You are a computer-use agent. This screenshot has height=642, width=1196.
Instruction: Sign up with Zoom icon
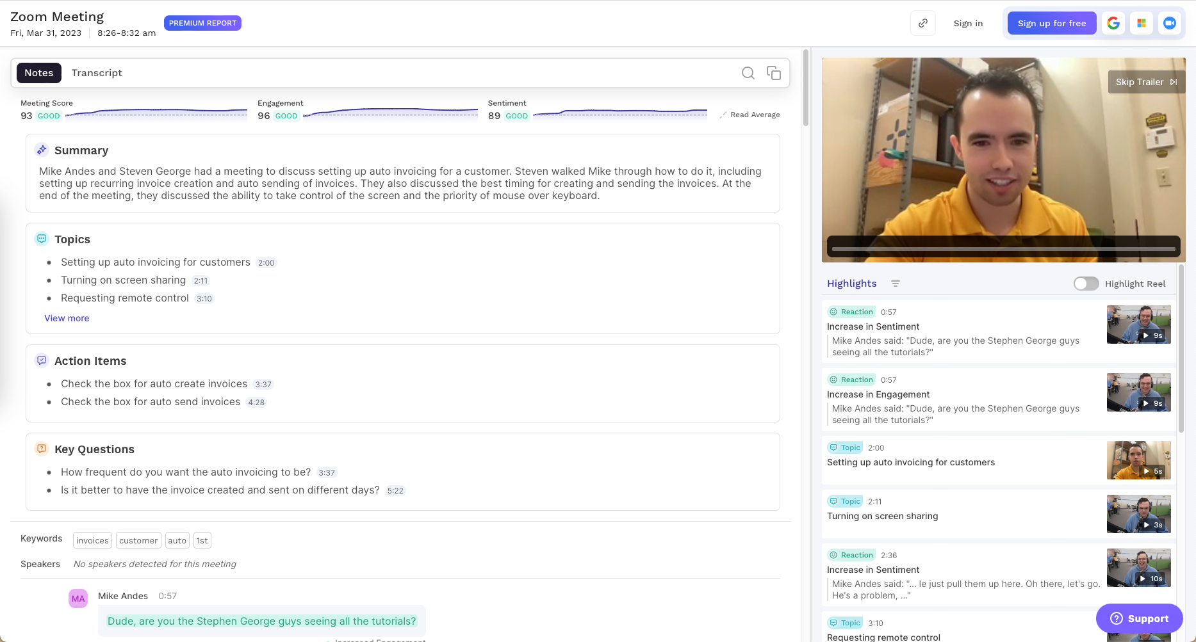[x=1170, y=23]
